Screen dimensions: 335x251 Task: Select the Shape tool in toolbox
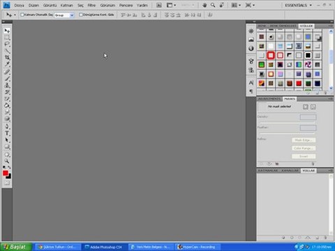[7, 147]
